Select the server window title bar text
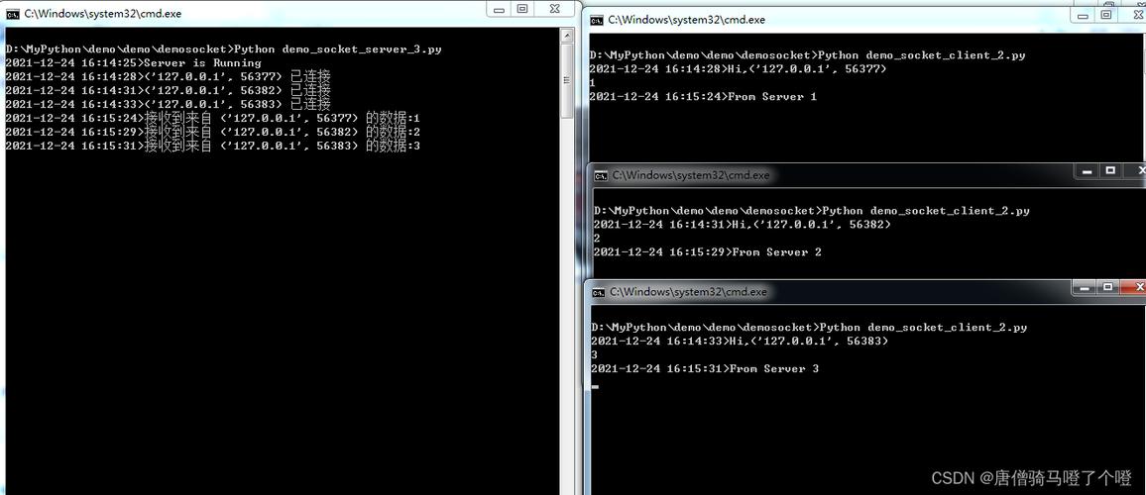The width and height of the screenshot is (1146, 495). click(x=103, y=13)
